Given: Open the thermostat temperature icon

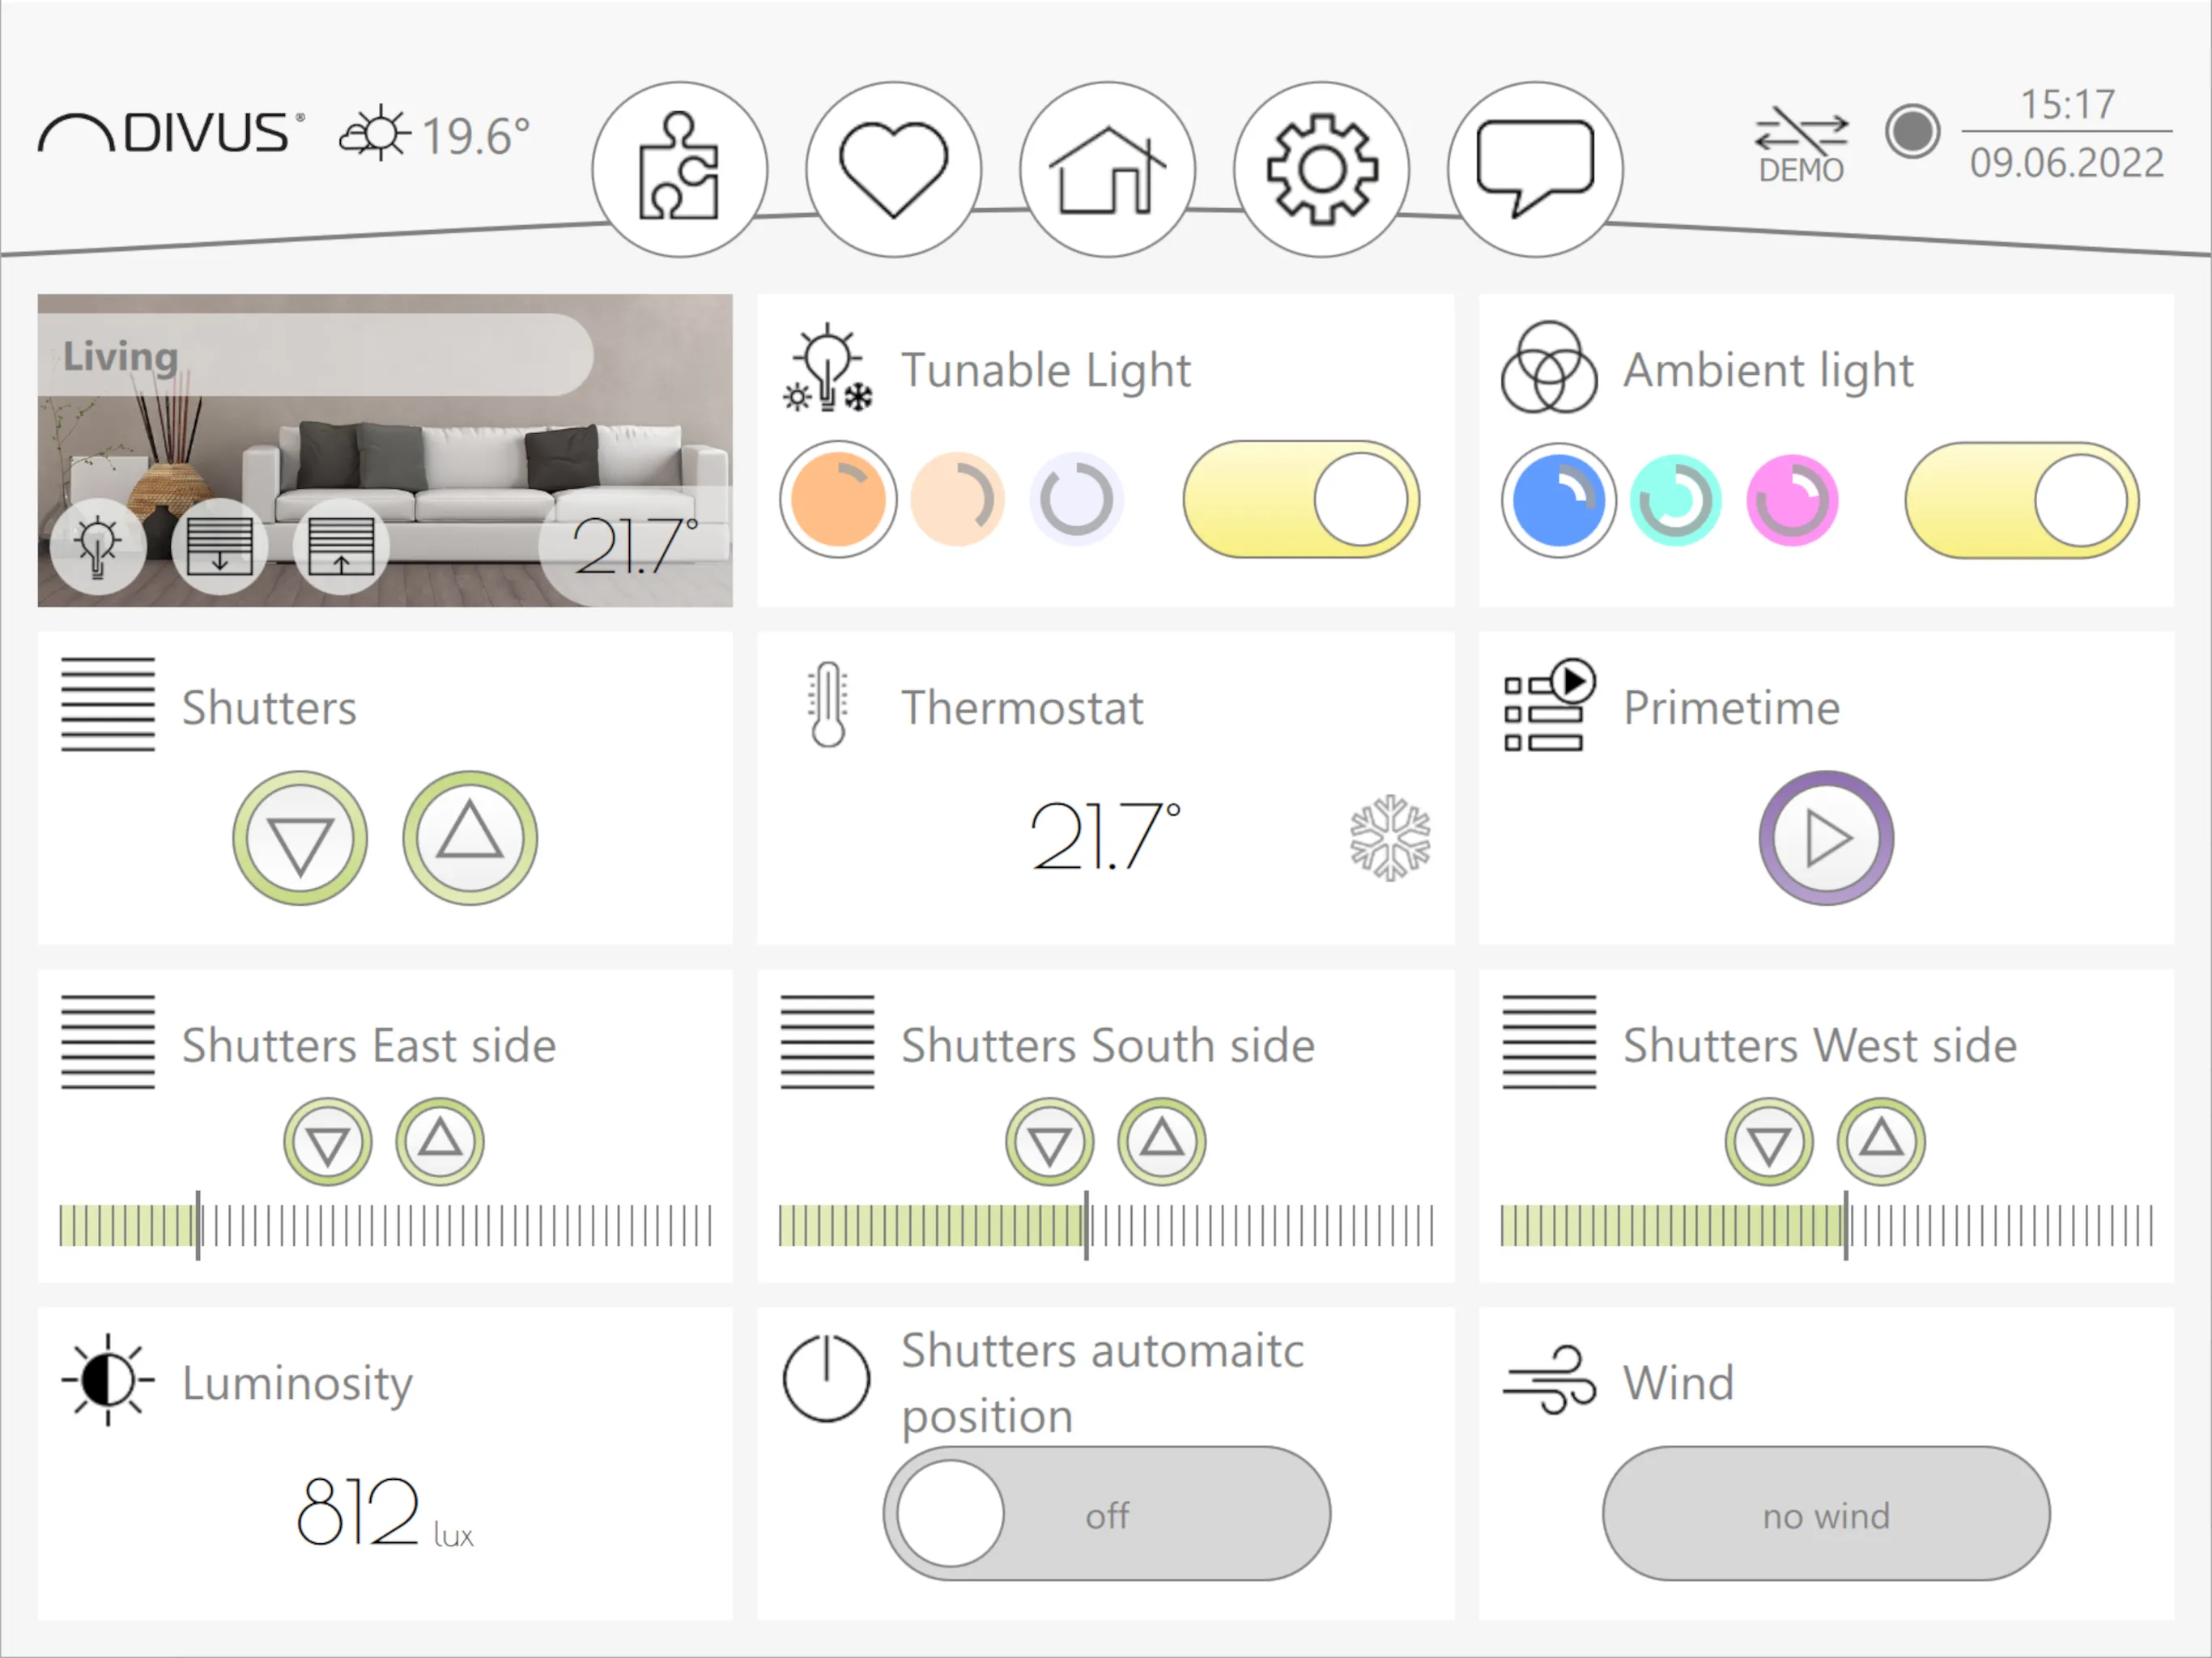Looking at the screenshot, I should (827, 705).
